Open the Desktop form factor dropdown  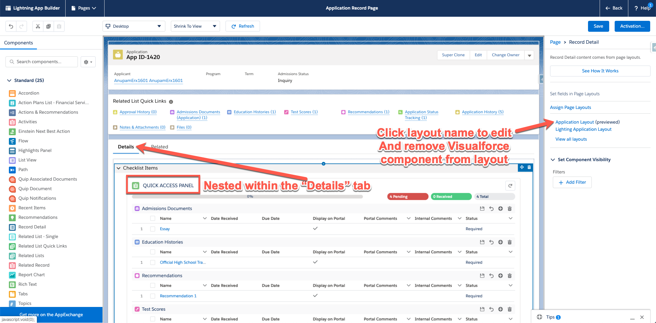(134, 26)
